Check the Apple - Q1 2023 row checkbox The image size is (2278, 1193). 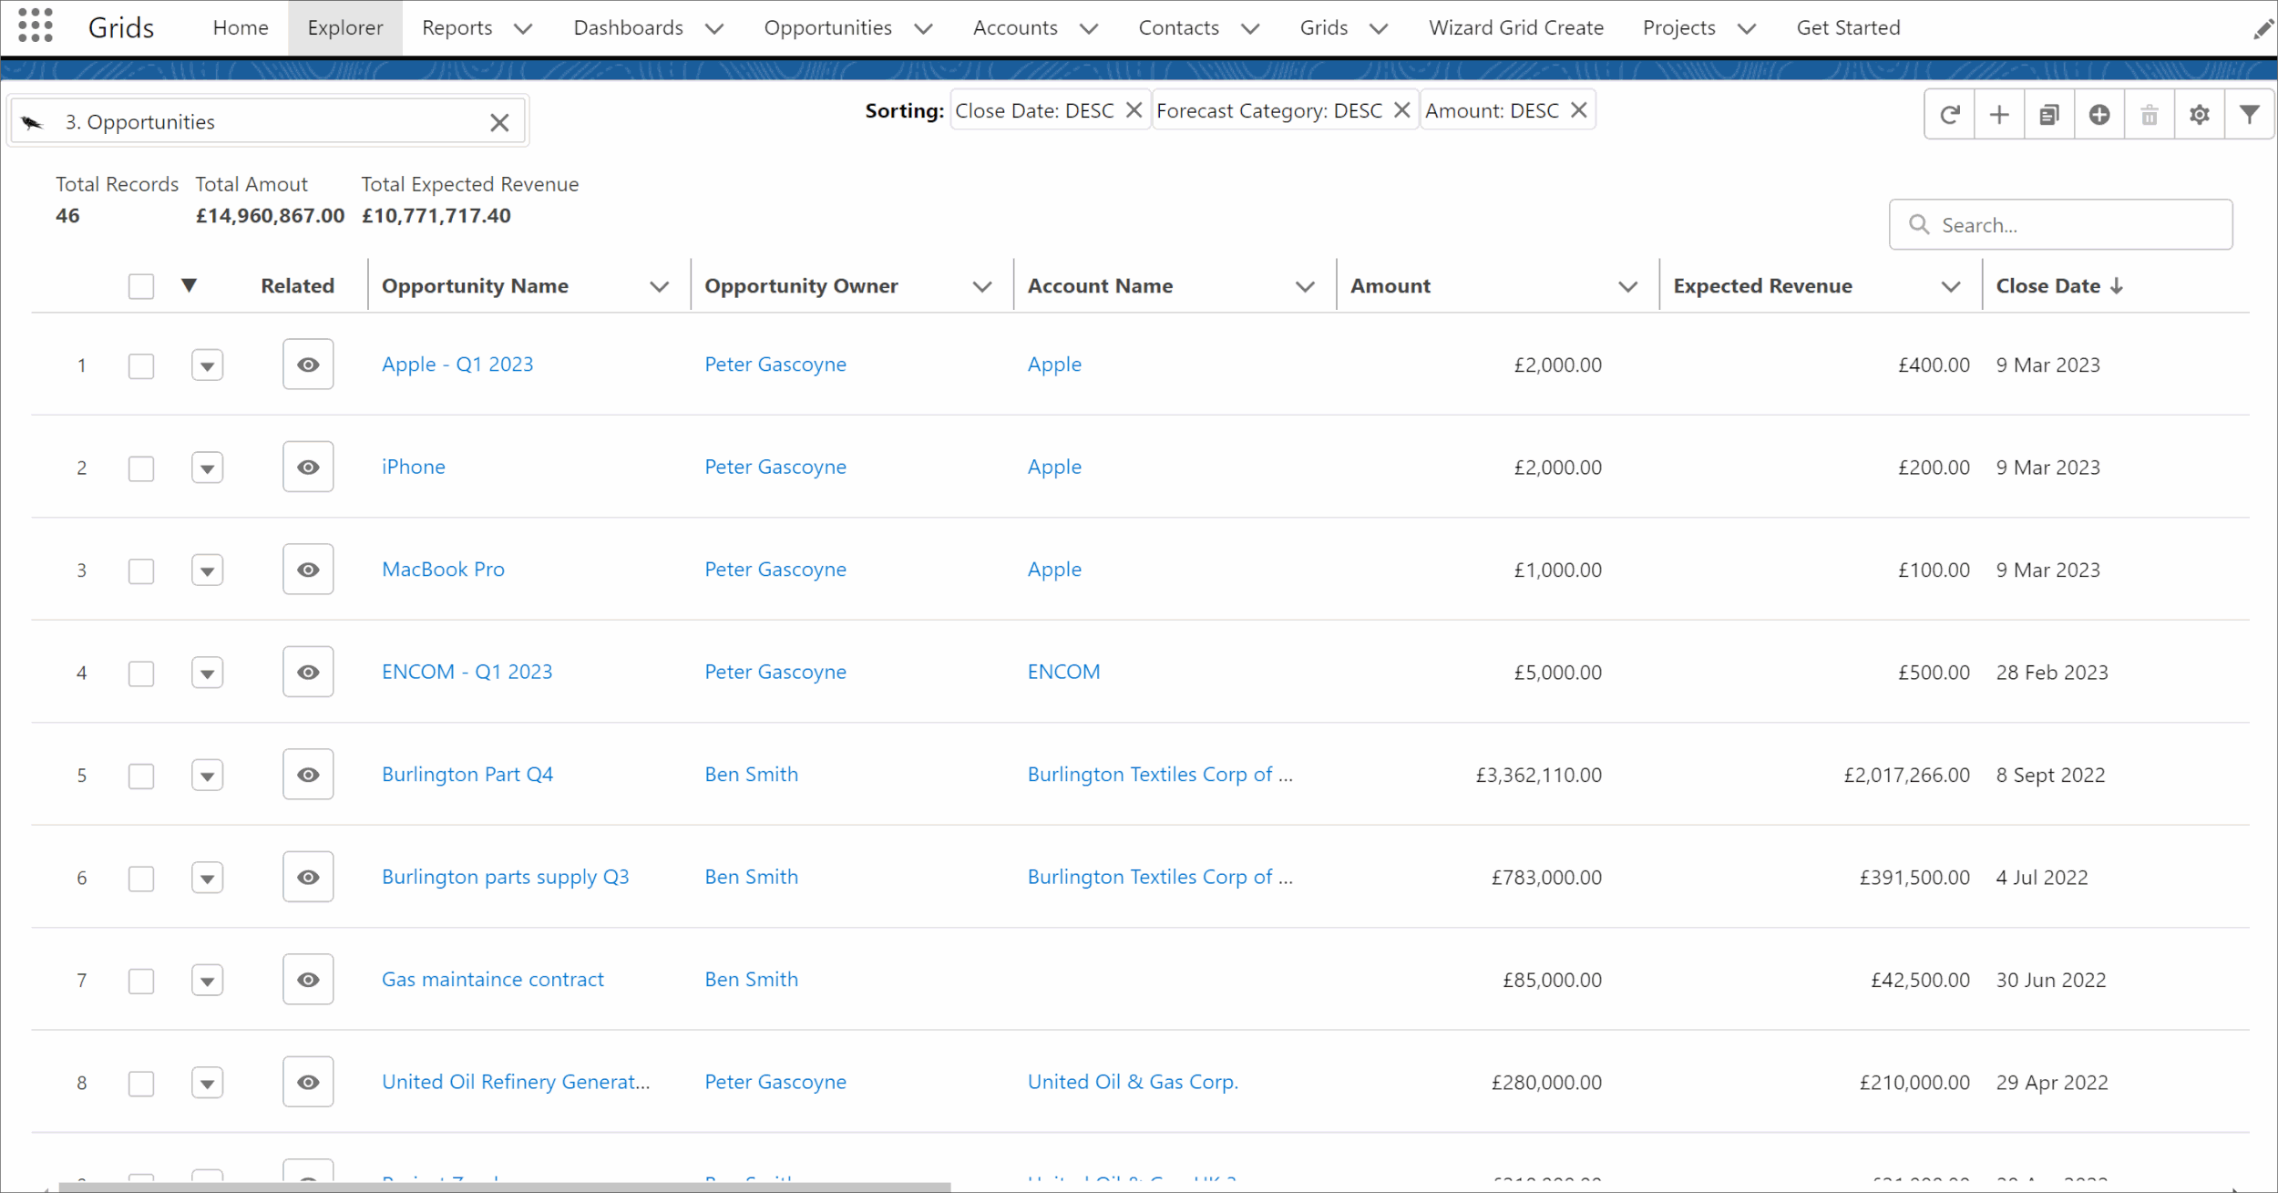click(141, 366)
